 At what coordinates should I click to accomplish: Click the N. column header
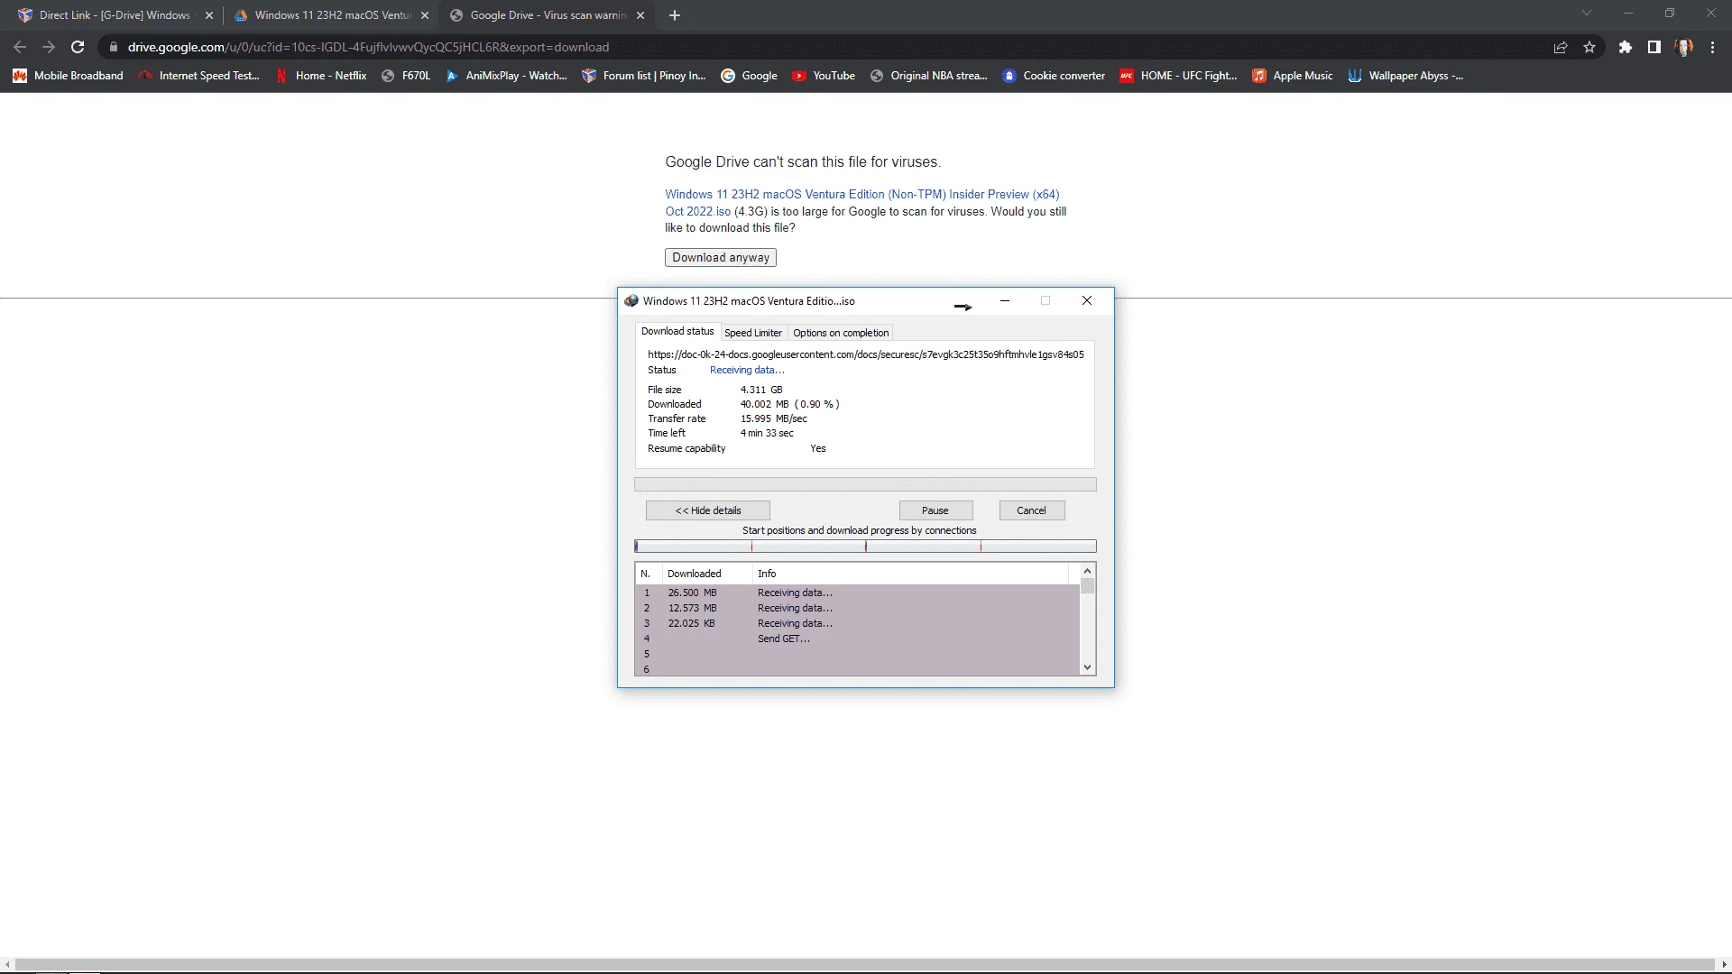648,574
